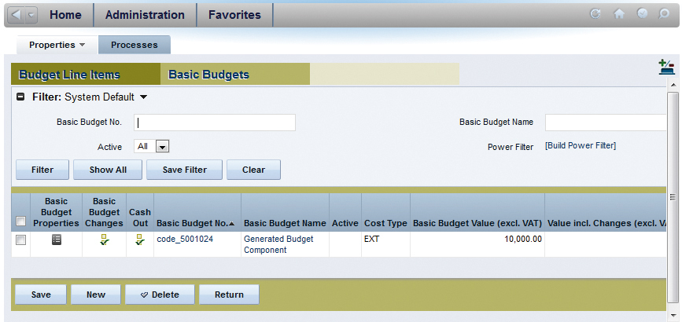Collapse the Filter section
Viewport: 682px width, 322px height.
pos(20,97)
